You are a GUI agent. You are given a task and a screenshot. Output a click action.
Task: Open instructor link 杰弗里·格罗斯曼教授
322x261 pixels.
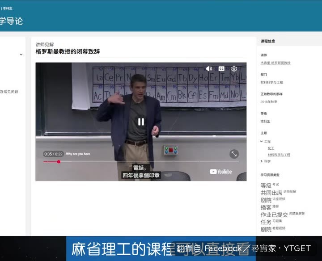(275, 63)
